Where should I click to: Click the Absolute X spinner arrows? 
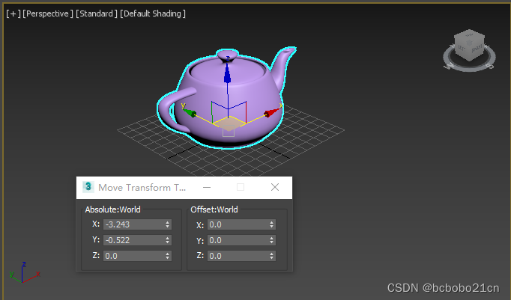point(168,224)
